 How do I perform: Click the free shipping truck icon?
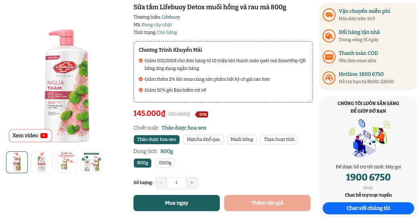coord(329,15)
